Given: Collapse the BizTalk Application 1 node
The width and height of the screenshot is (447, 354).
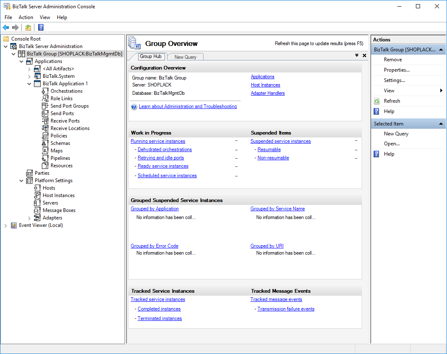Looking at the screenshot, I should [29, 84].
